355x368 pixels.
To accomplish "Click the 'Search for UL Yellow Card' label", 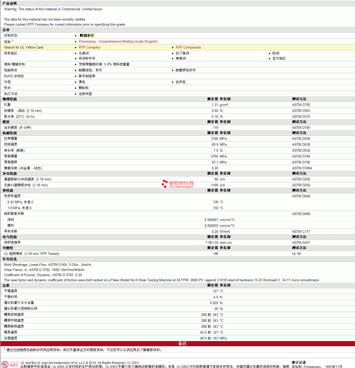I will tap(24, 47).
